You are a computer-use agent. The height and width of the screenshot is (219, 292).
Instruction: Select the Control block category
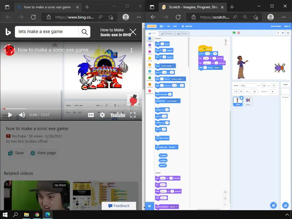click(149, 66)
